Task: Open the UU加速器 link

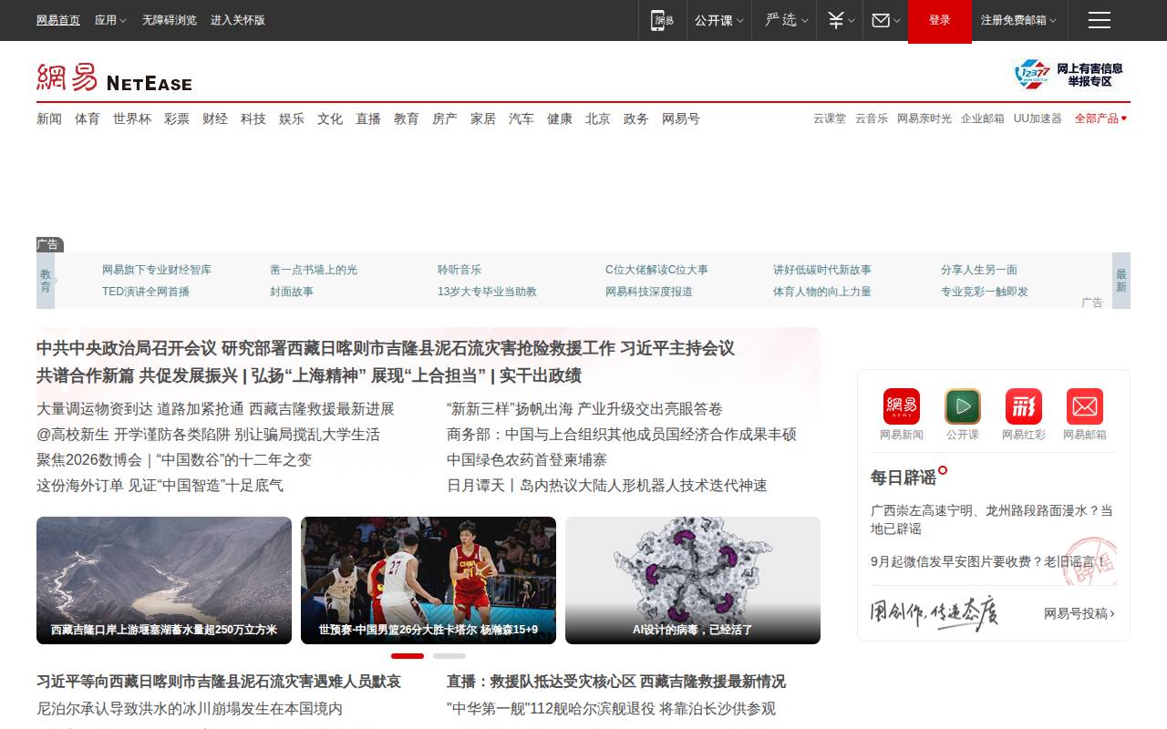Action: pos(1038,118)
